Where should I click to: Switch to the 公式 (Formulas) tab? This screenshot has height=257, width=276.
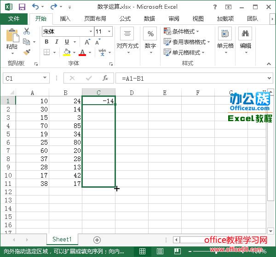pyautogui.click(x=125, y=19)
